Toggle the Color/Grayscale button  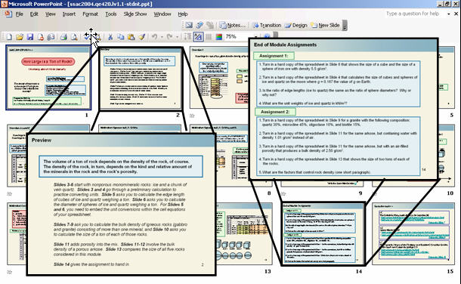coord(218,37)
